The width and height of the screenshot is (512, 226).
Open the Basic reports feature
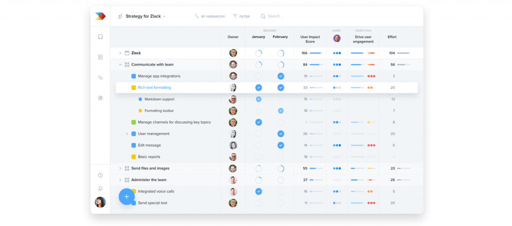pyautogui.click(x=149, y=157)
